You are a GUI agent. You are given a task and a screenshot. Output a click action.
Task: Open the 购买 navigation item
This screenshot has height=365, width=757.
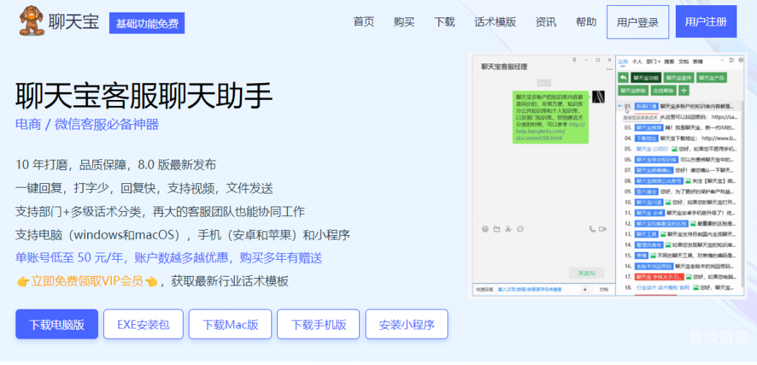point(404,22)
